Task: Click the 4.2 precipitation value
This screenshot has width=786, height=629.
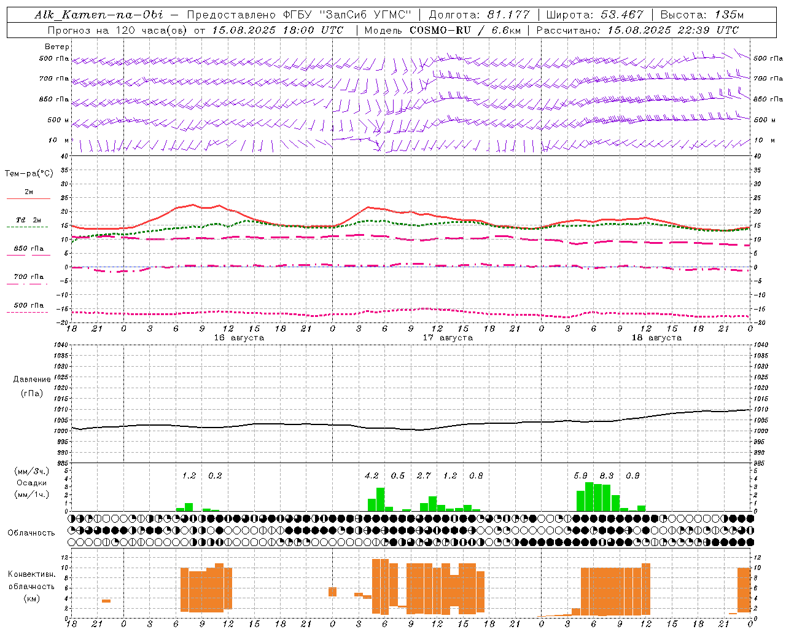Action: coord(372,475)
